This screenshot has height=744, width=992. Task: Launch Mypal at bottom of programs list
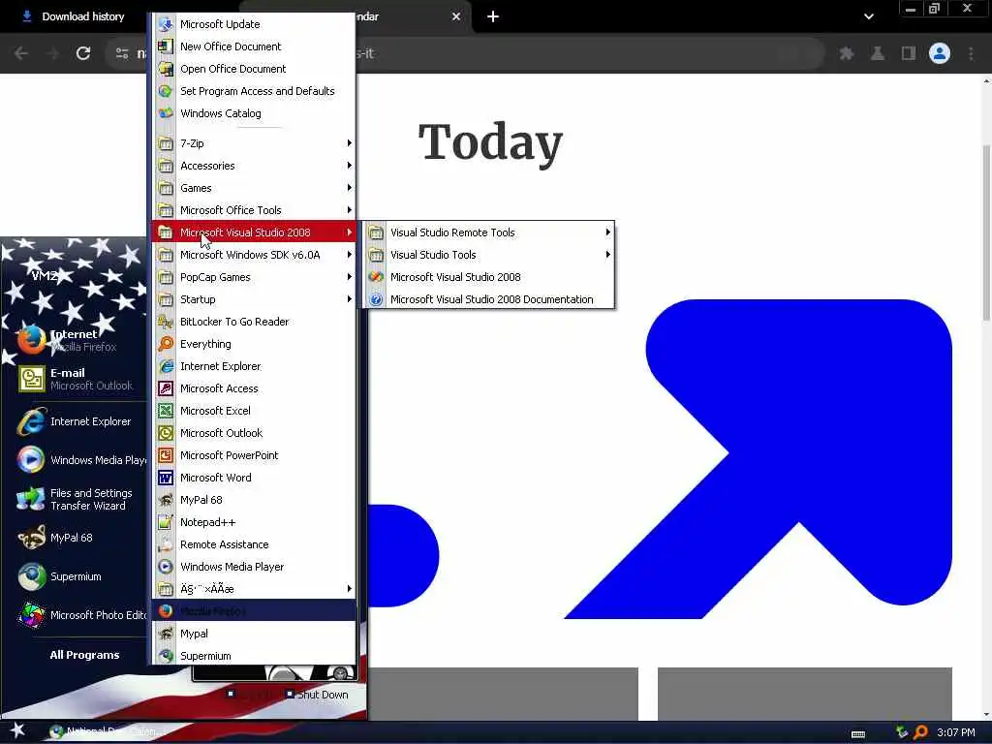(x=254, y=634)
